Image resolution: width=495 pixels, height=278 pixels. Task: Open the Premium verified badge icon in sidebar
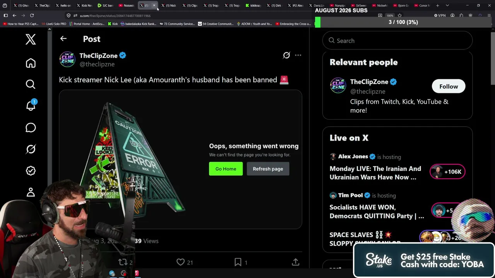[x=31, y=171]
